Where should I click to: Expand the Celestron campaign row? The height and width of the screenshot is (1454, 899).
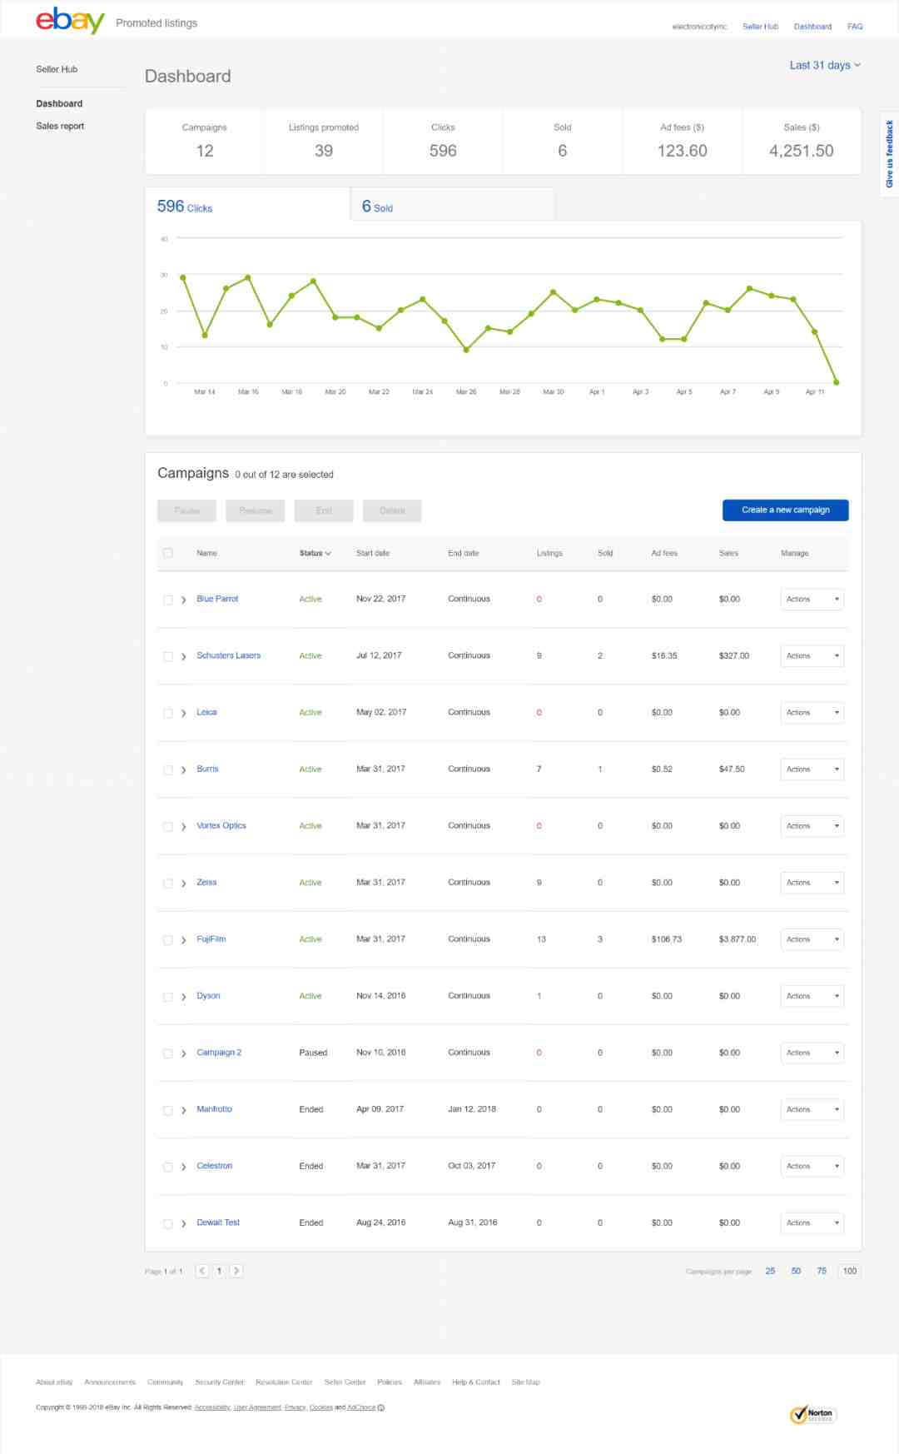click(184, 1167)
